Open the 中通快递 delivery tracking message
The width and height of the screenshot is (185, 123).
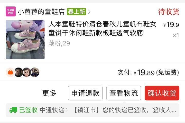pos(108,110)
